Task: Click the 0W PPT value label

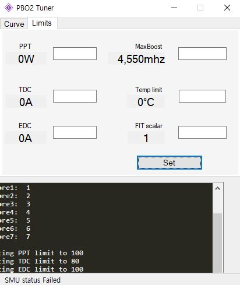Action: pos(26,59)
